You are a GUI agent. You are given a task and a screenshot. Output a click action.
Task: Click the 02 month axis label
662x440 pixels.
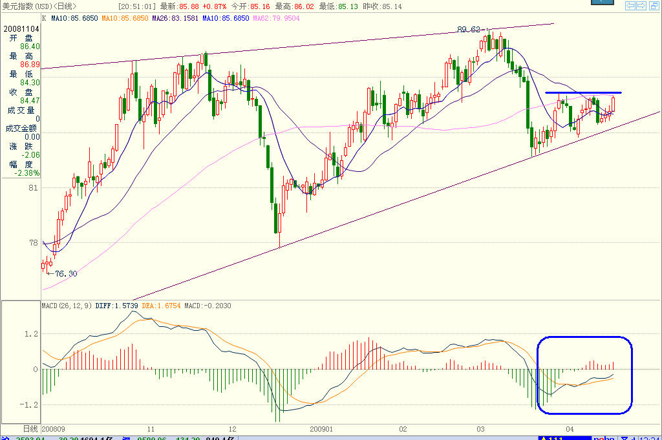pyautogui.click(x=403, y=429)
